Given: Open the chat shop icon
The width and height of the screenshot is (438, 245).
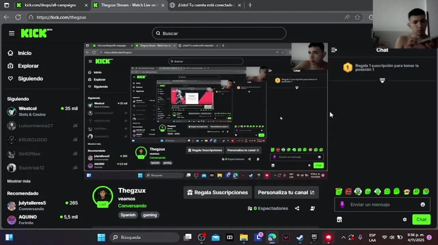Looking at the screenshot, I should [339, 219].
